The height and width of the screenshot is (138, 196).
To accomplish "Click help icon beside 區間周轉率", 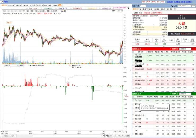I will coord(147,34).
